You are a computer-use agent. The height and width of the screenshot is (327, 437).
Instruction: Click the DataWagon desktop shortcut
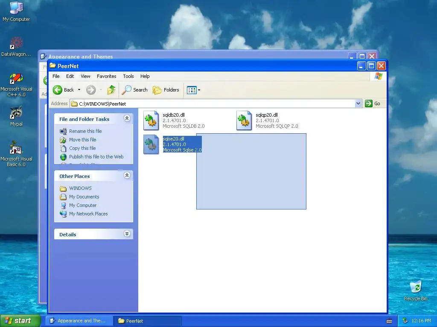[x=16, y=47]
